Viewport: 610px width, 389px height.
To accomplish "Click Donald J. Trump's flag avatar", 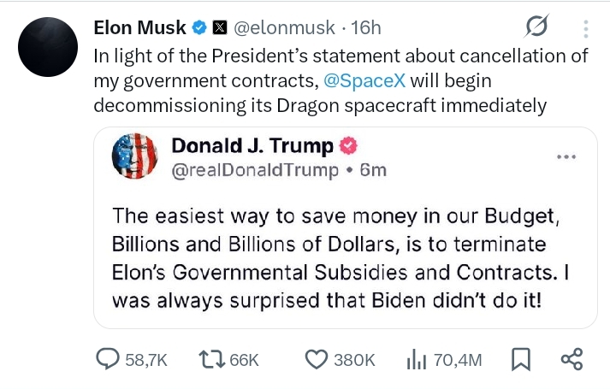I will (136, 156).
